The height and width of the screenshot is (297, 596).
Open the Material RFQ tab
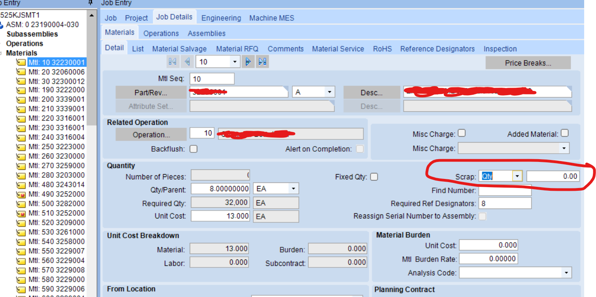coord(237,49)
